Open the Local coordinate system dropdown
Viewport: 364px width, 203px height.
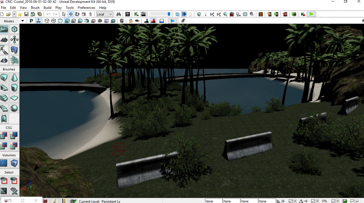point(104,15)
